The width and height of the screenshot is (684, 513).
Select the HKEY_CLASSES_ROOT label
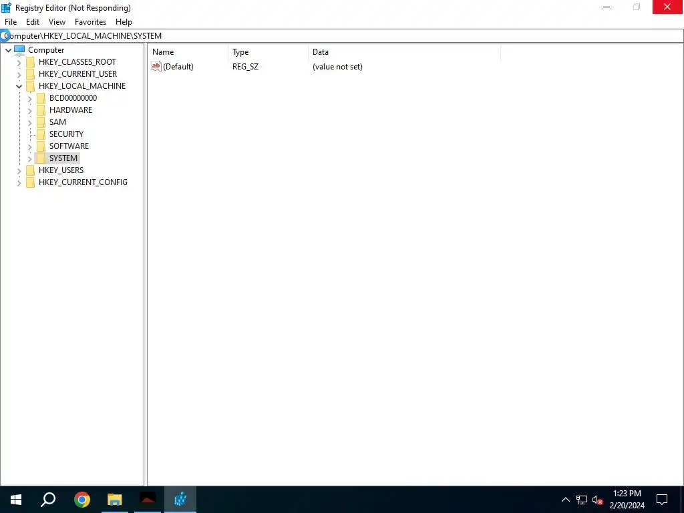(77, 62)
